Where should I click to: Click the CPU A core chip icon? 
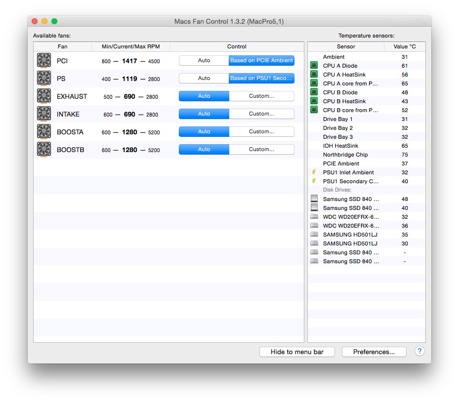[x=314, y=83]
